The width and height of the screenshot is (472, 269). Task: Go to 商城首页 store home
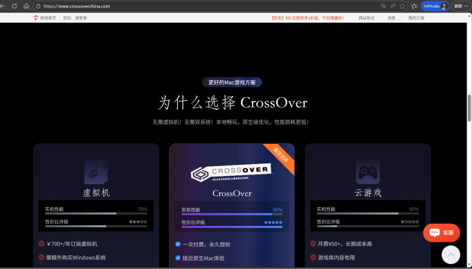point(48,18)
